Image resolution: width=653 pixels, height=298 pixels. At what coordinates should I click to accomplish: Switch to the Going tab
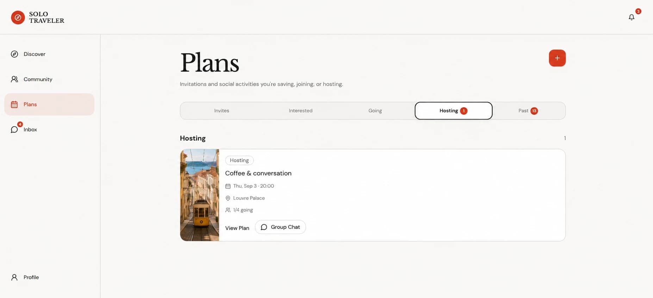tap(375, 111)
